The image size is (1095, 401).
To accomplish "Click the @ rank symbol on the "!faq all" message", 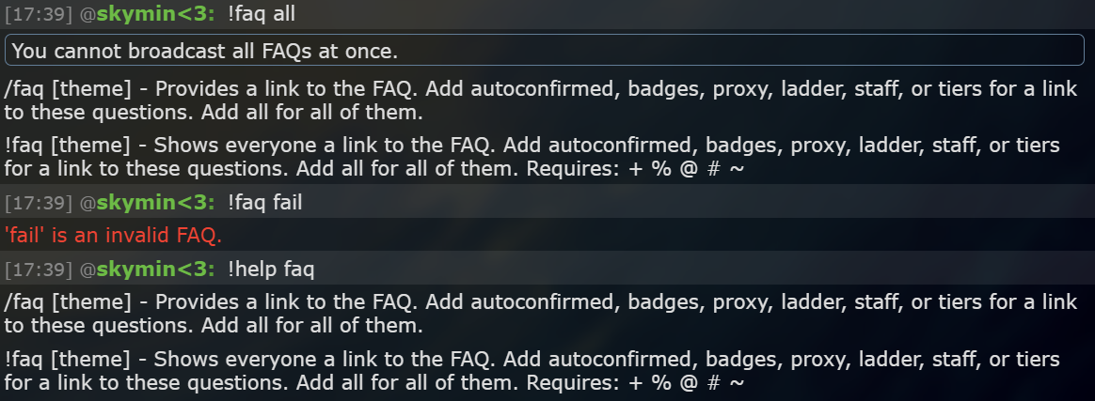I will click(x=87, y=15).
